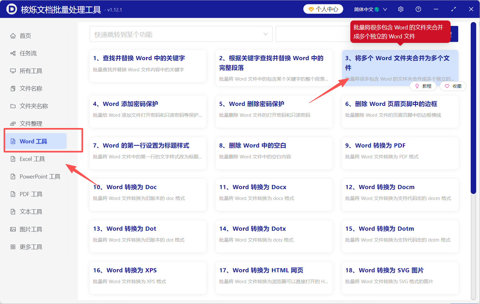Go to 首页 via the home icon
Screen dimensions: 480x304
25,36
